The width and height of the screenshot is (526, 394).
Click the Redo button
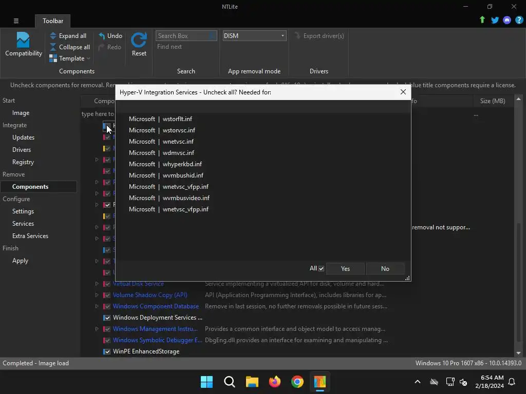(x=110, y=47)
